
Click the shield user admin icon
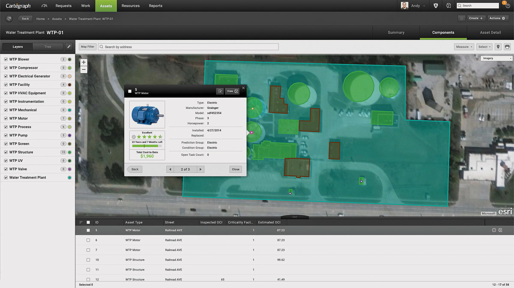tap(436, 6)
